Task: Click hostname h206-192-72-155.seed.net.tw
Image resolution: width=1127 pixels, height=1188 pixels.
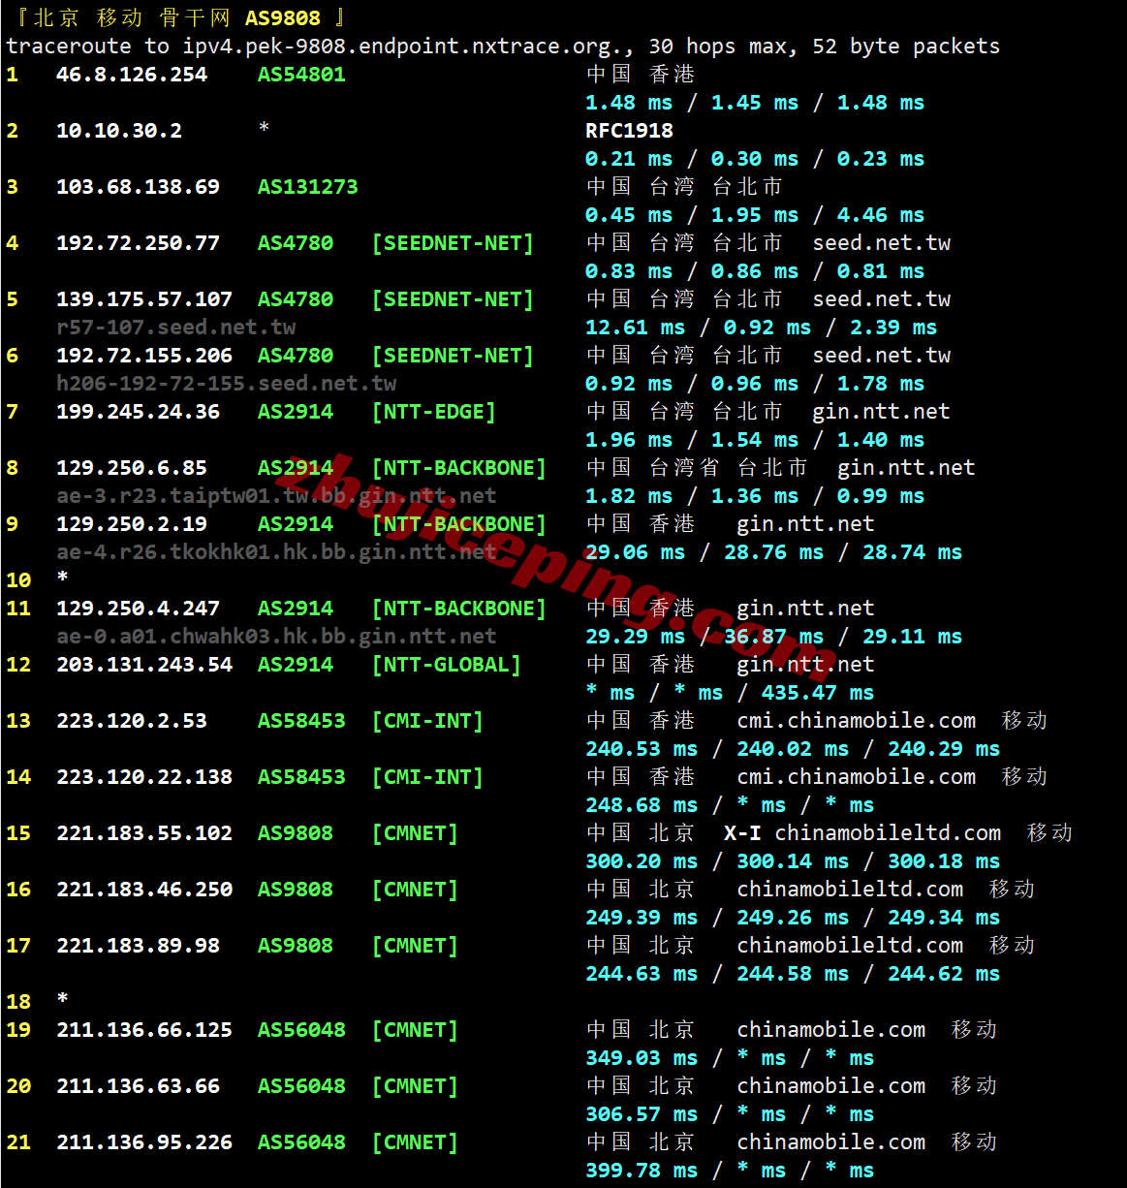Action: coord(227,384)
